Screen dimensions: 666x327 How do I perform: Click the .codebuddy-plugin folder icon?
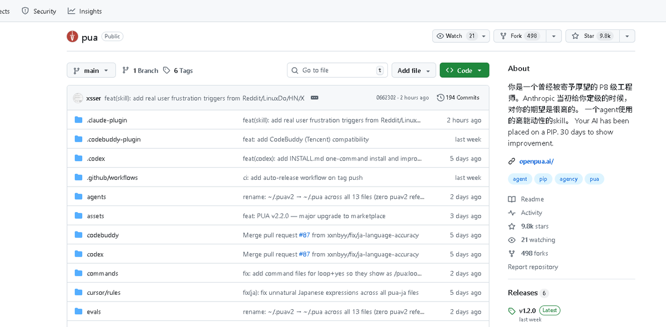tap(78, 139)
